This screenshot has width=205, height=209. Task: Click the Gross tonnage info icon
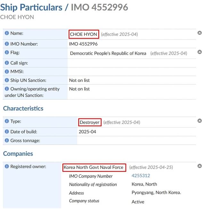(7, 141)
